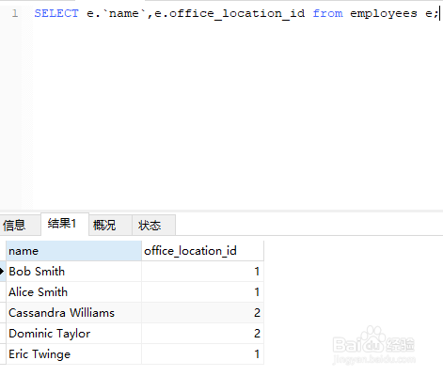Select the Dominic Taylor cell

pyautogui.click(x=73, y=334)
